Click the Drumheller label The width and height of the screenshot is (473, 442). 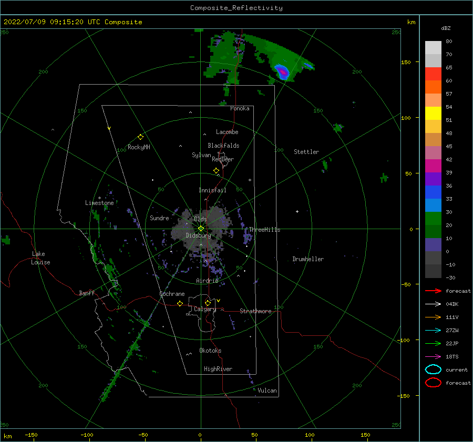point(308,259)
